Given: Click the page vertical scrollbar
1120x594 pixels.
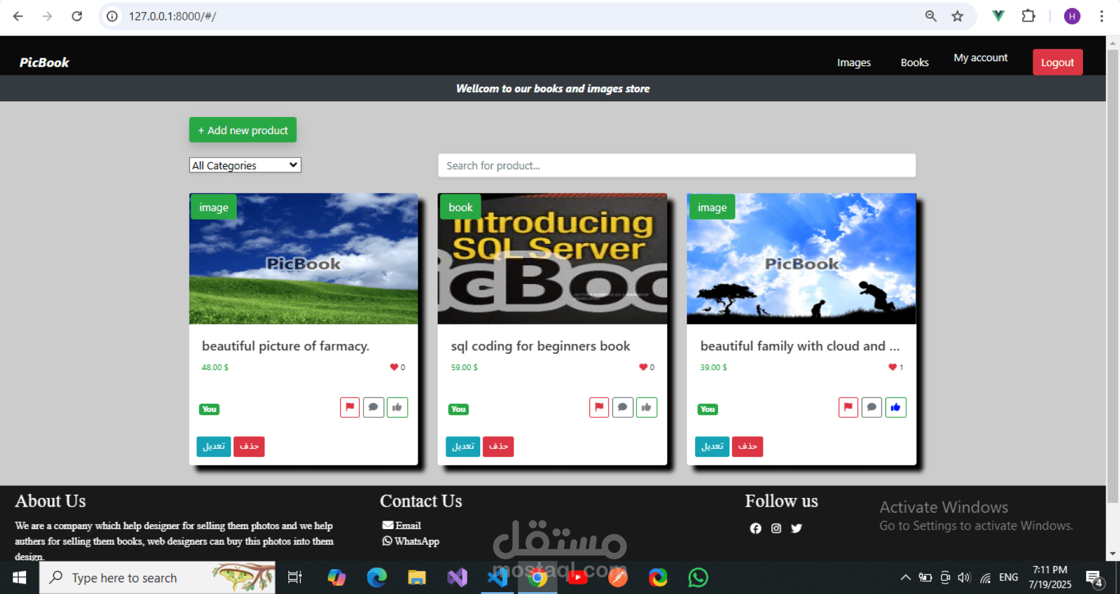Looking at the screenshot, I should (x=1113, y=276).
